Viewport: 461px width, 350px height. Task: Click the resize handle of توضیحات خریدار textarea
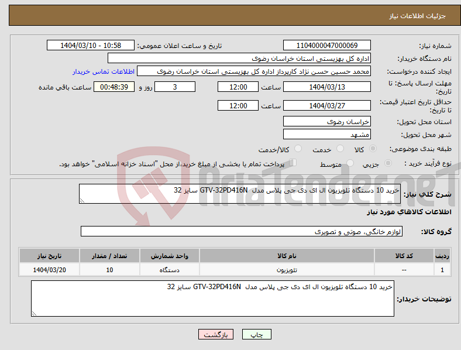tap(34, 314)
